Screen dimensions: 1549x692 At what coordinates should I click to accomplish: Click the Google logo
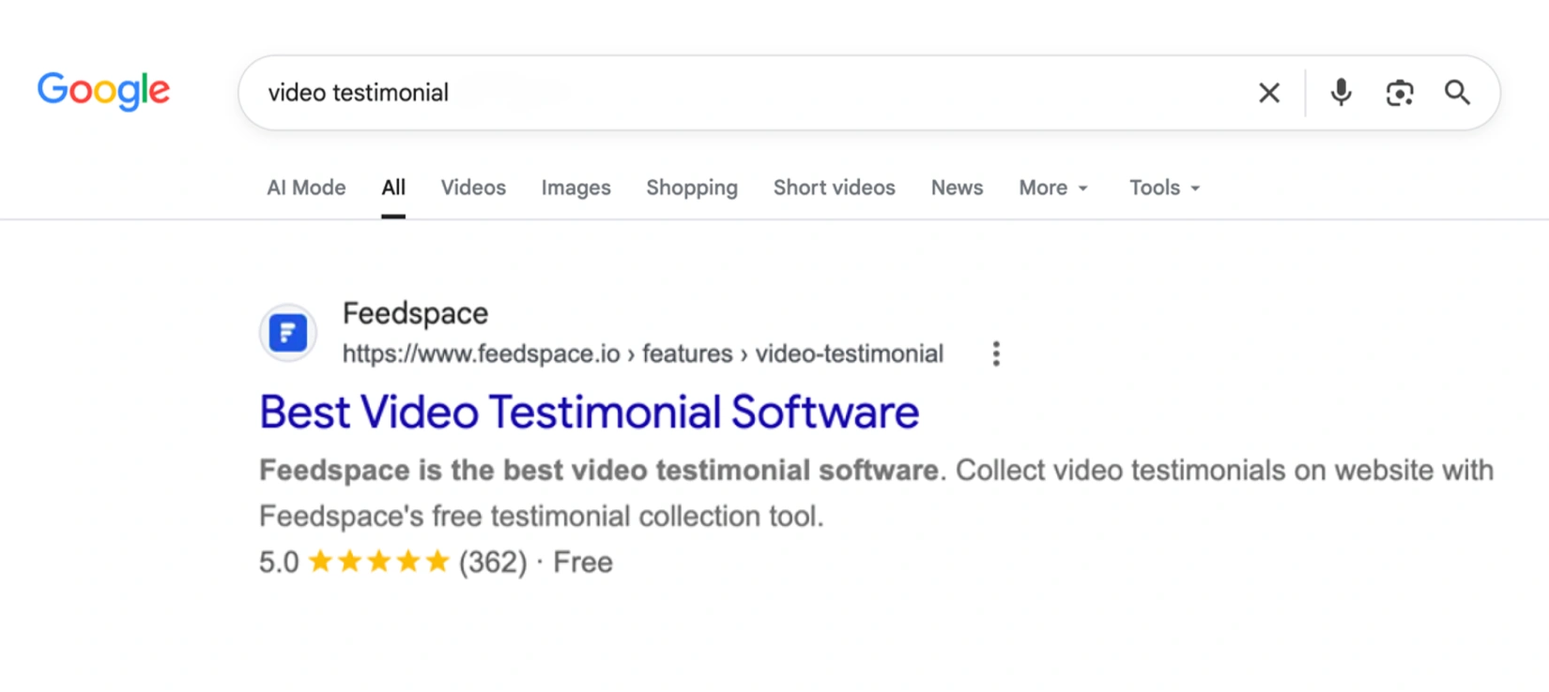[x=103, y=91]
